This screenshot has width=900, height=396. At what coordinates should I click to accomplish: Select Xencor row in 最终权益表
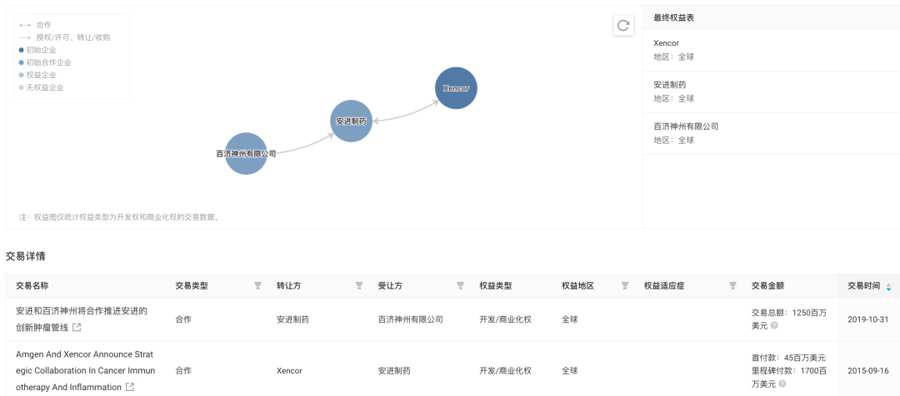pos(772,50)
